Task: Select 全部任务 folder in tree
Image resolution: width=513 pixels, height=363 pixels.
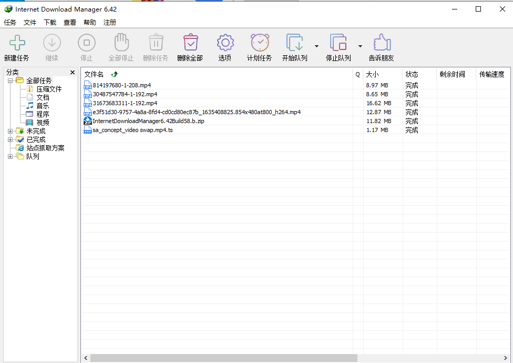Action: (39, 80)
